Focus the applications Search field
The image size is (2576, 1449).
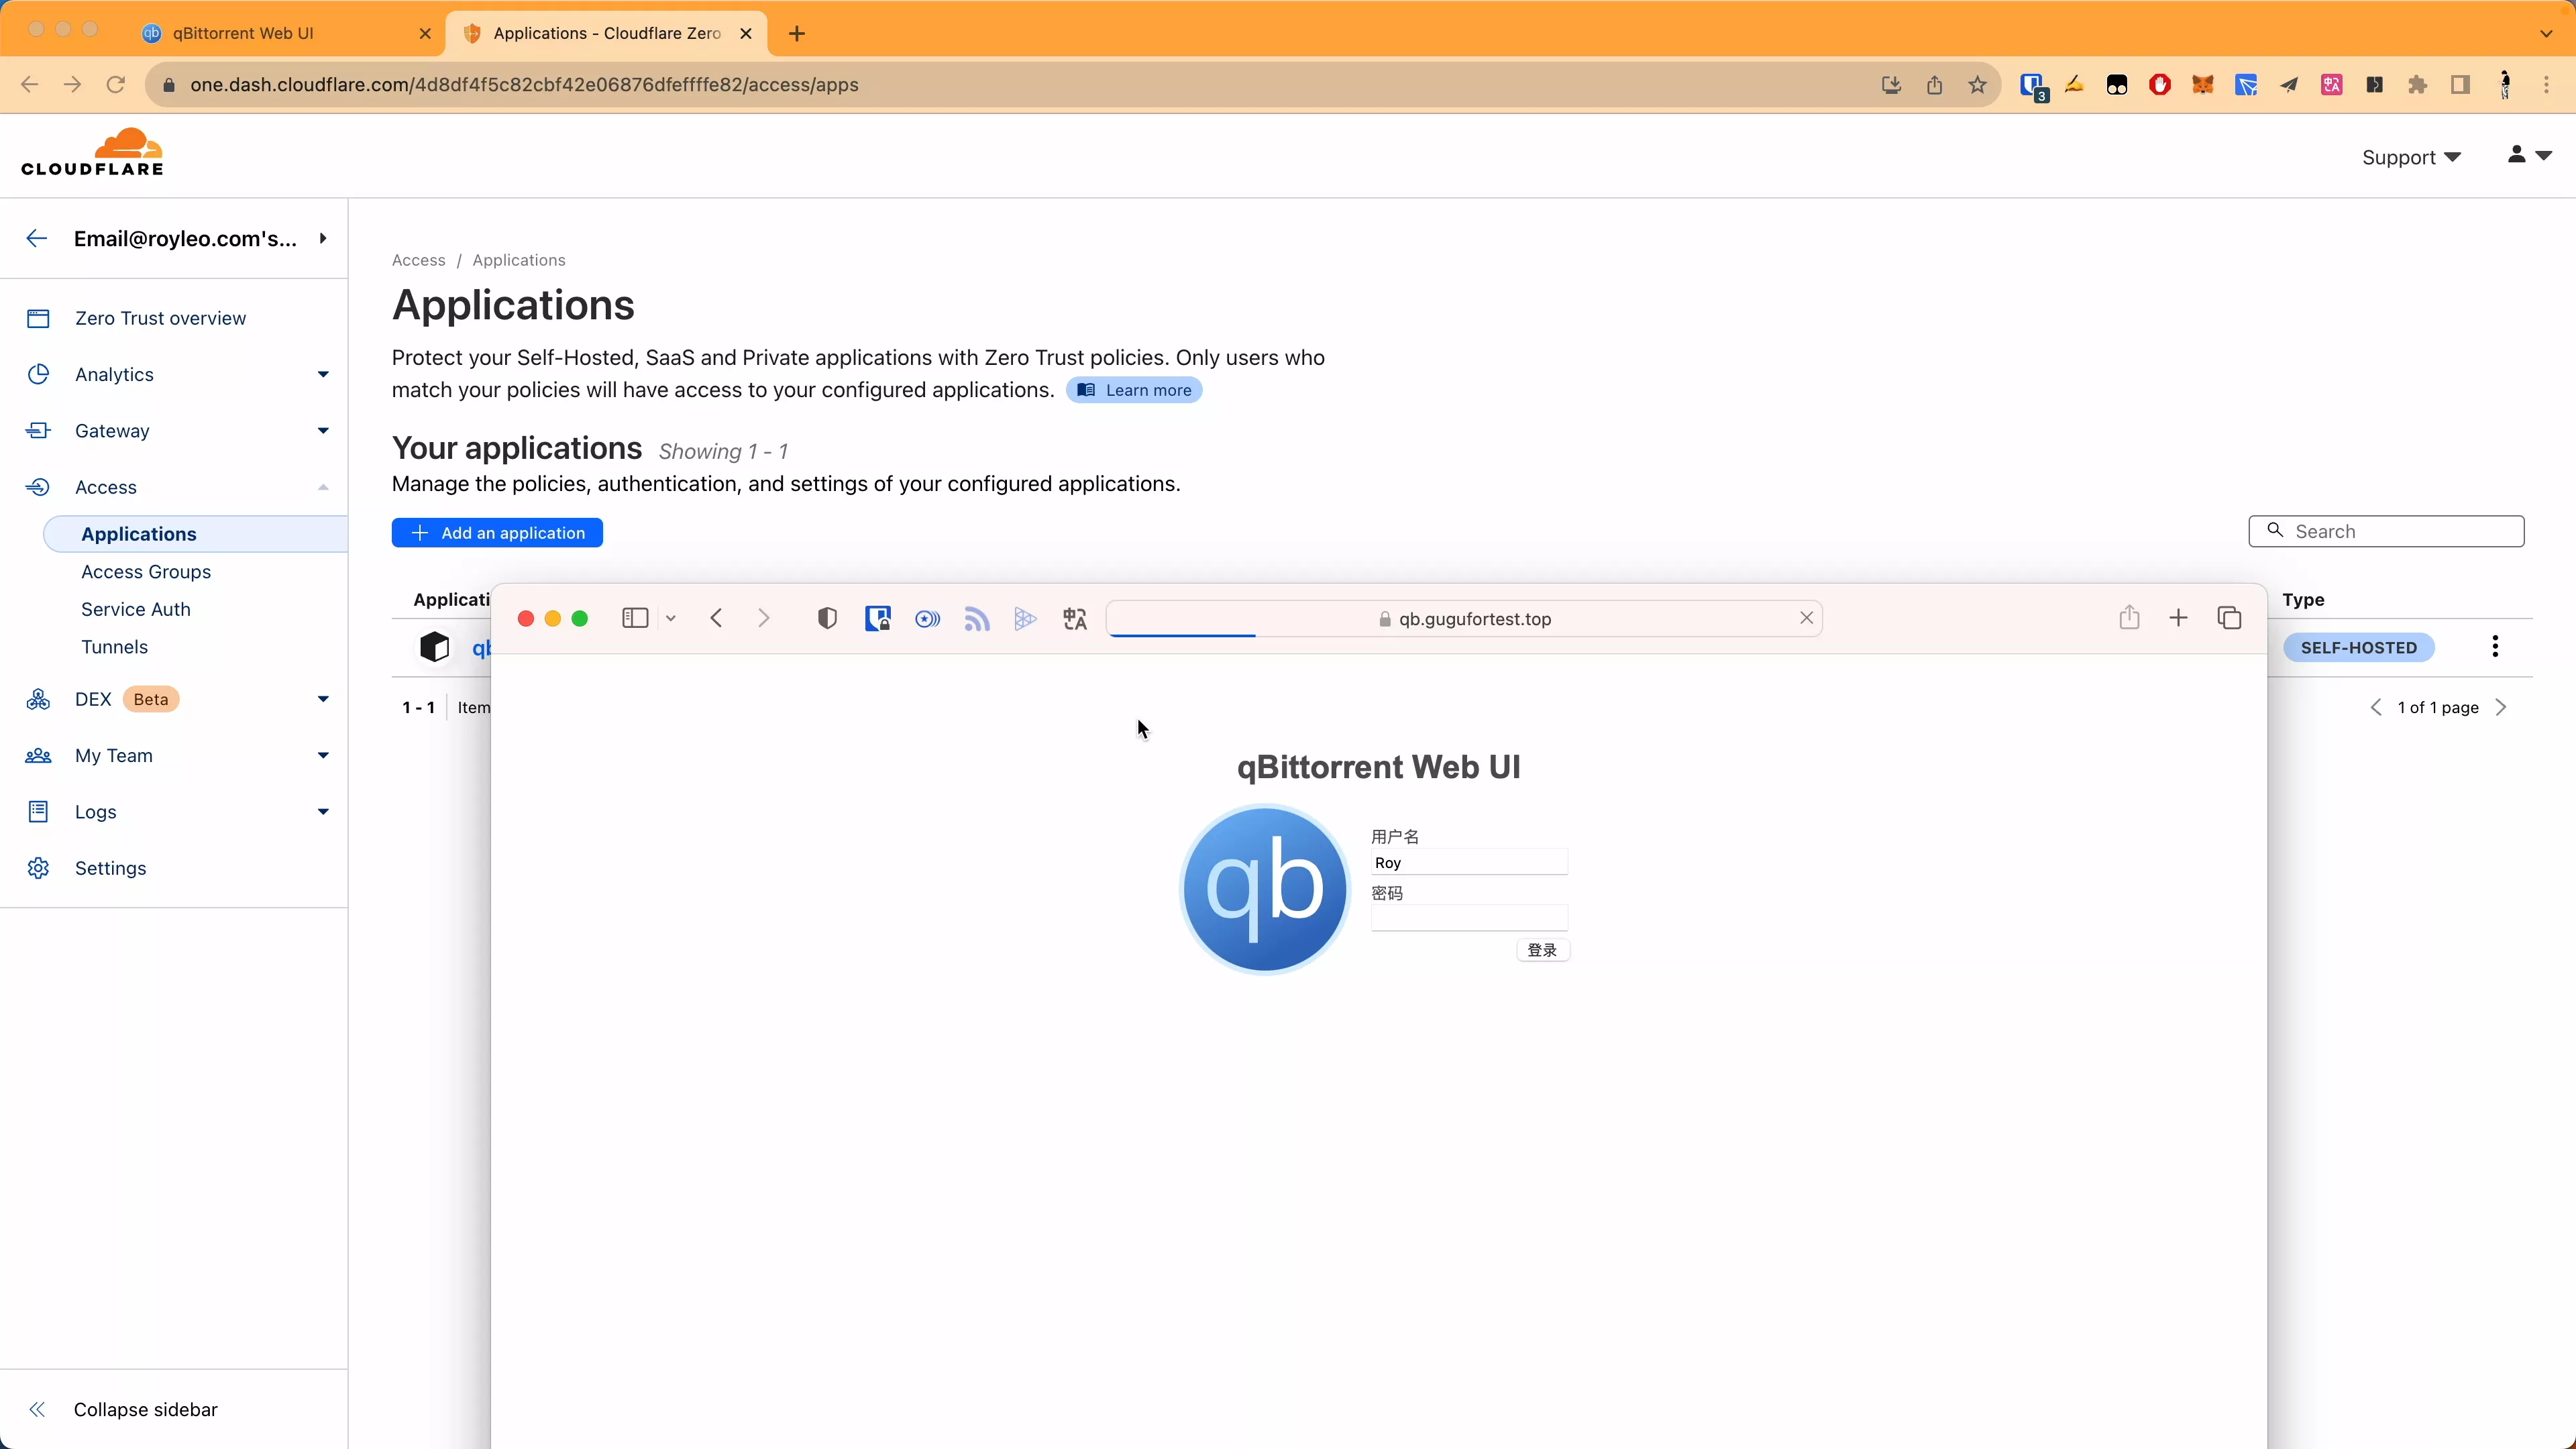pyautogui.click(x=2386, y=531)
